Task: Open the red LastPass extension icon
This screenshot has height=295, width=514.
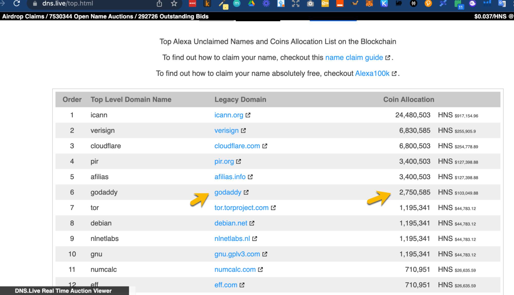Action: click(192, 3)
